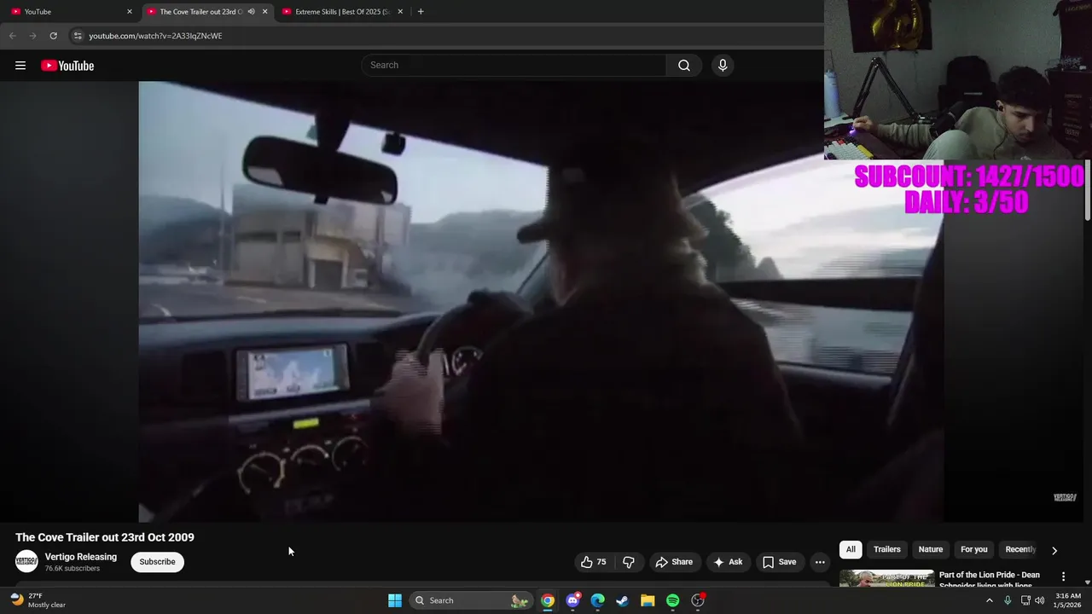Click the Windows taskbar Search box
Viewport: 1092px width, 614px height.
click(471, 600)
